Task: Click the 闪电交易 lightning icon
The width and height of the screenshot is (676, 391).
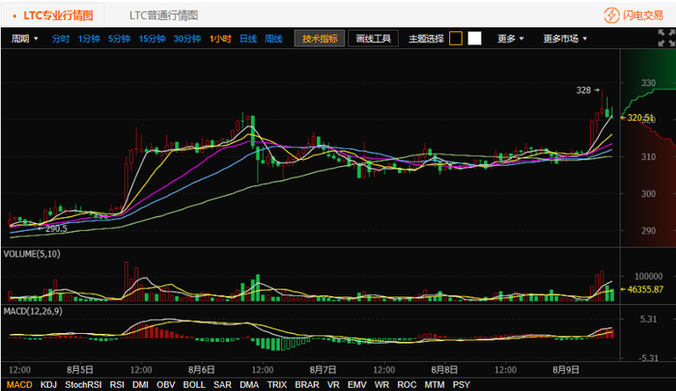Action: coord(611,15)
